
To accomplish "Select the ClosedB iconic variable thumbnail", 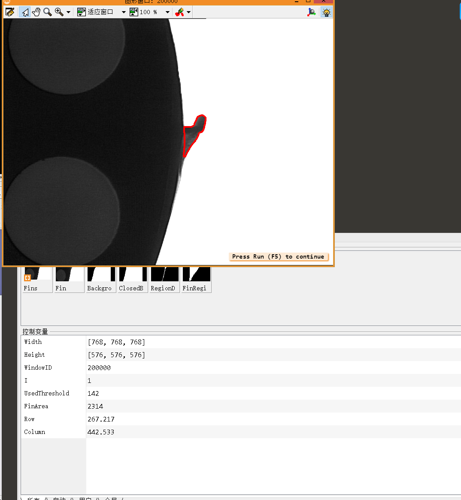I will [x=133, y=280].
